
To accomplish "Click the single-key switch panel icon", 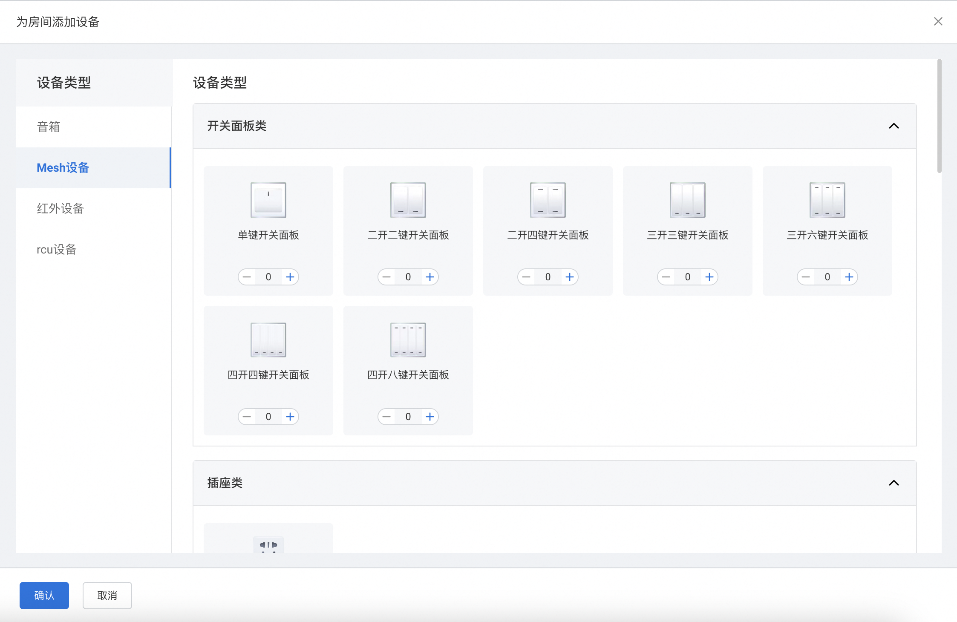I will click(268, 200).
